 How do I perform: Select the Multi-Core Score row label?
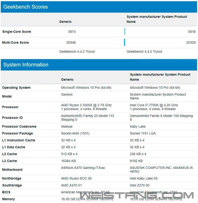pos(16,42)
